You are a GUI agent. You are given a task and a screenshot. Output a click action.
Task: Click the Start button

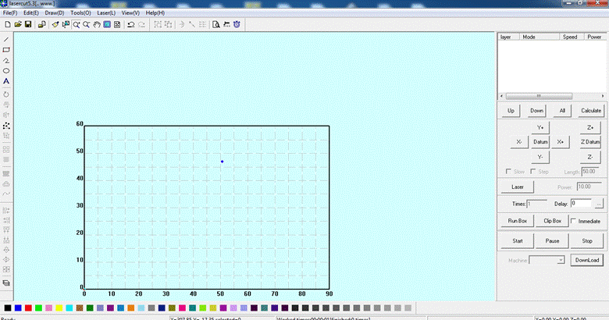[x=518, y=240]
